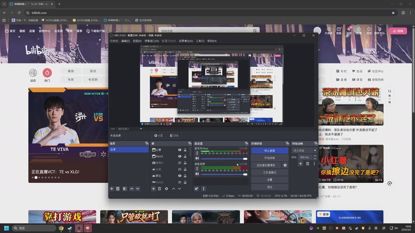This screenshot has width=415, height=233.
Task: Show the camera source via its eye icon
Action: [x=179, y=163]
